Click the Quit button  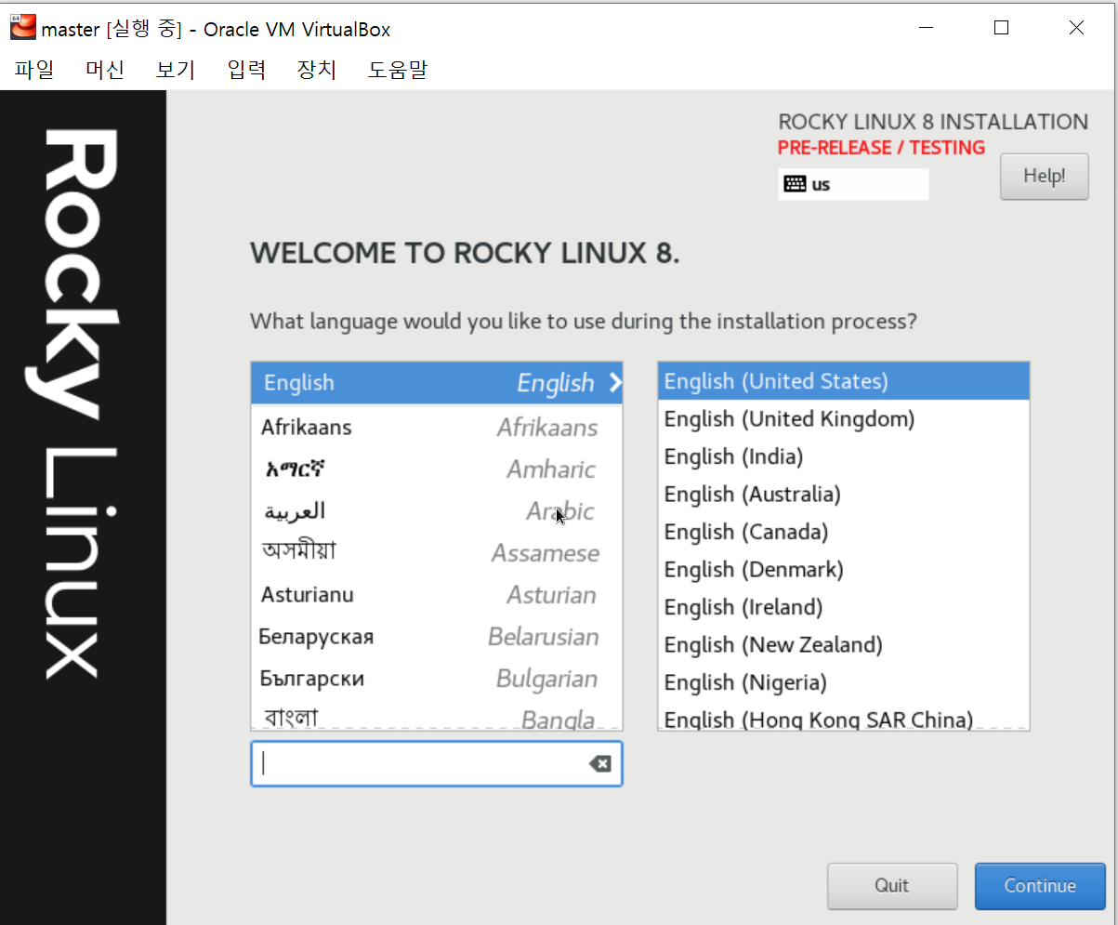click(892, 886)
